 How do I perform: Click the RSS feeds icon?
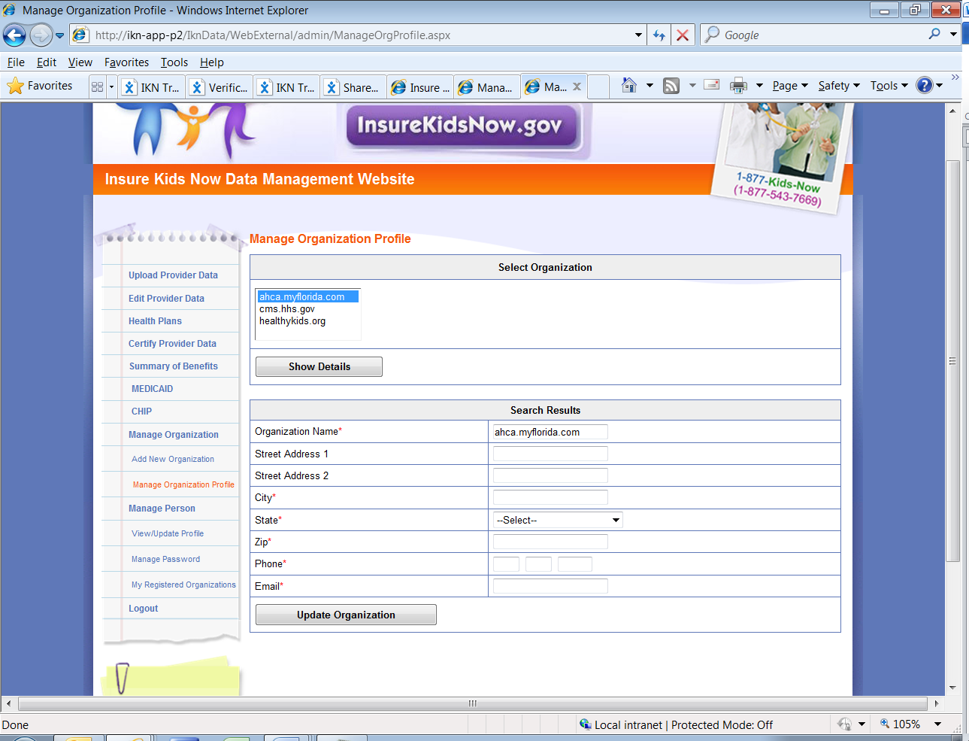pyautogui.click(x=671, y=86)
